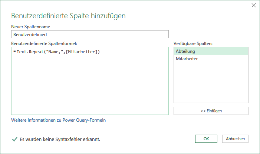260x154 pixels.
Task: Close the dialog with the X icon
Action: point(254,5)
